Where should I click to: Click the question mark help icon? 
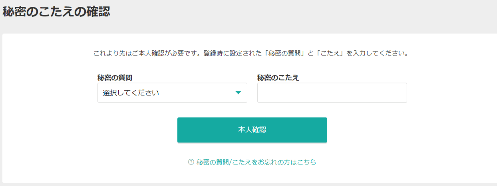pos(191,162)
